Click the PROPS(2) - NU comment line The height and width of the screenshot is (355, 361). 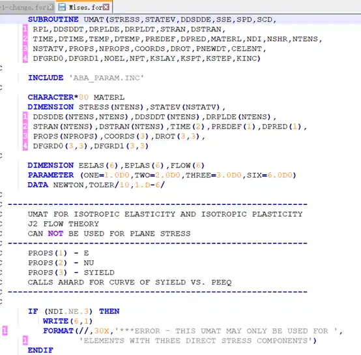[x=61, y=263]
